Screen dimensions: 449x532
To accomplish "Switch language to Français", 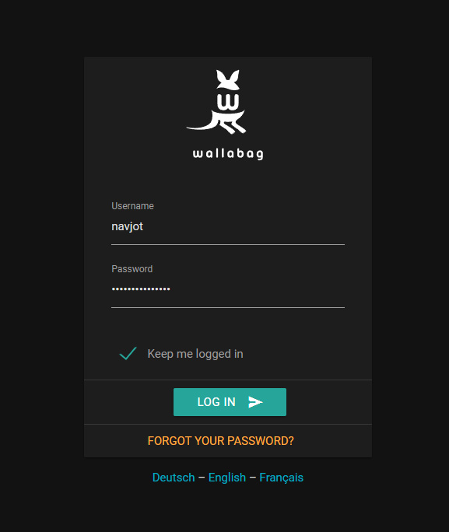I will (282, 478).
